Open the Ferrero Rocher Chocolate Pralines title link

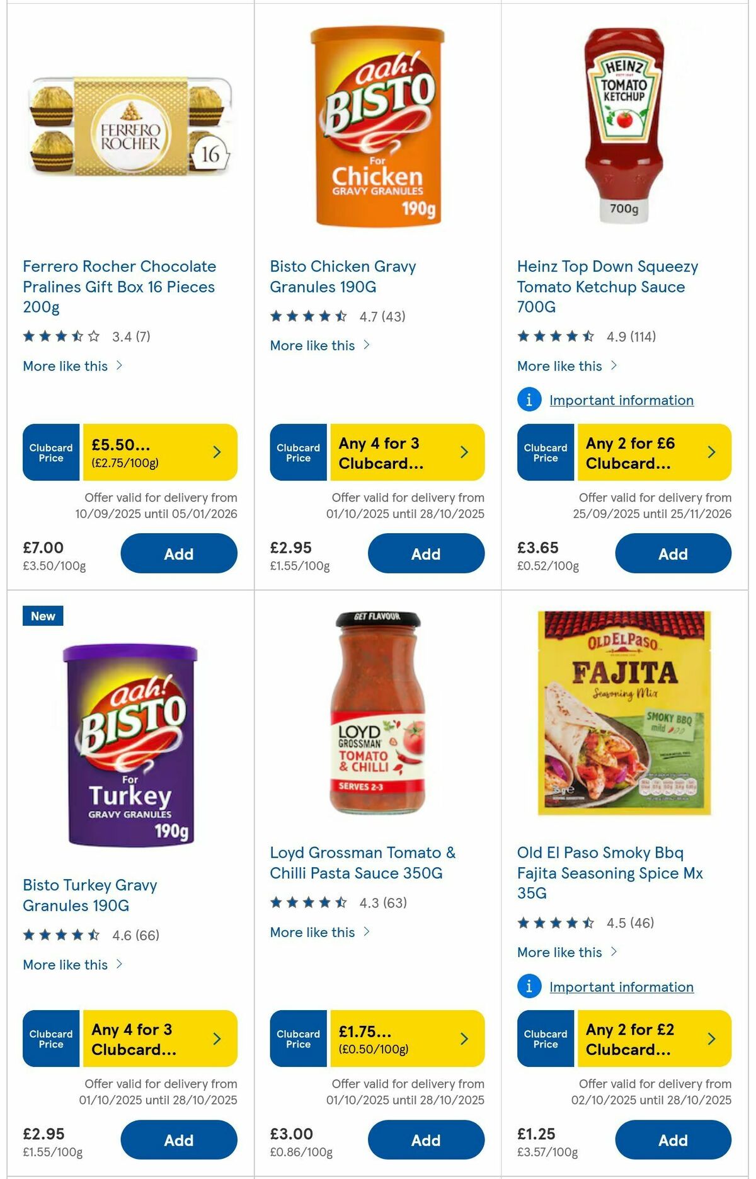[119, 286]
